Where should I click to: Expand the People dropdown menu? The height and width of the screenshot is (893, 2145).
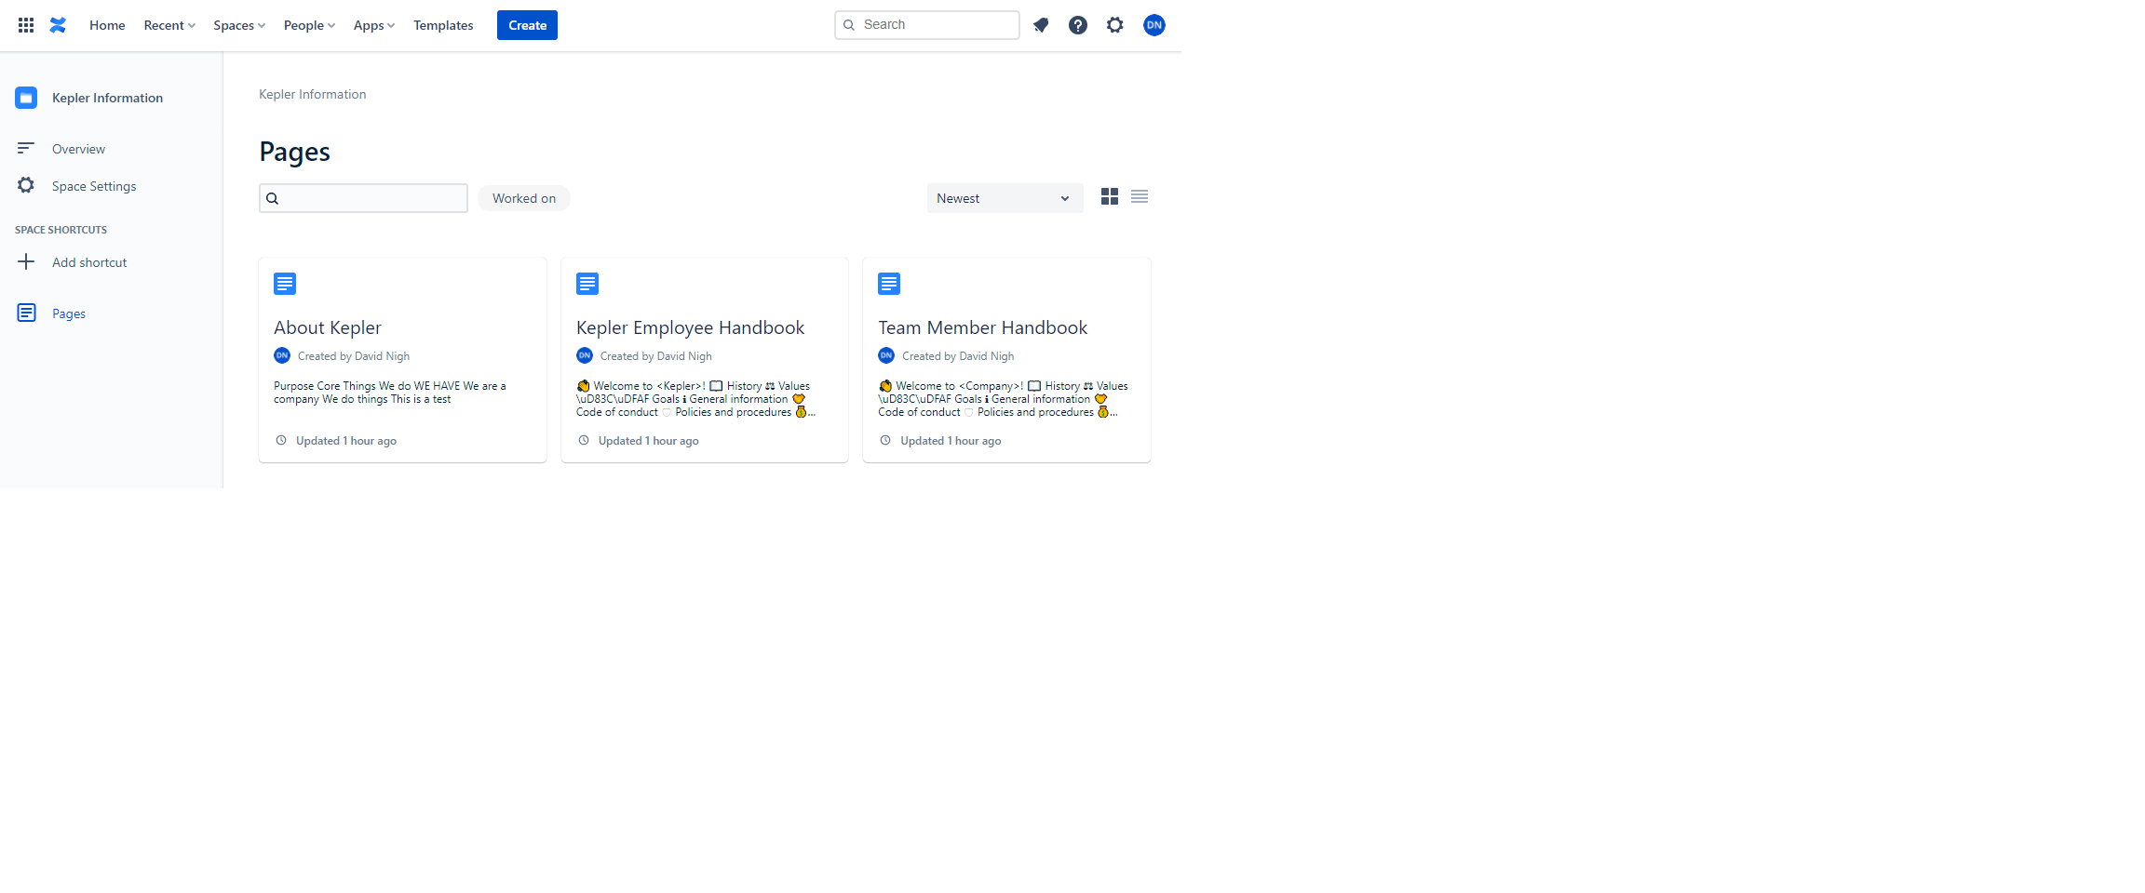click(x=309, y=25)
